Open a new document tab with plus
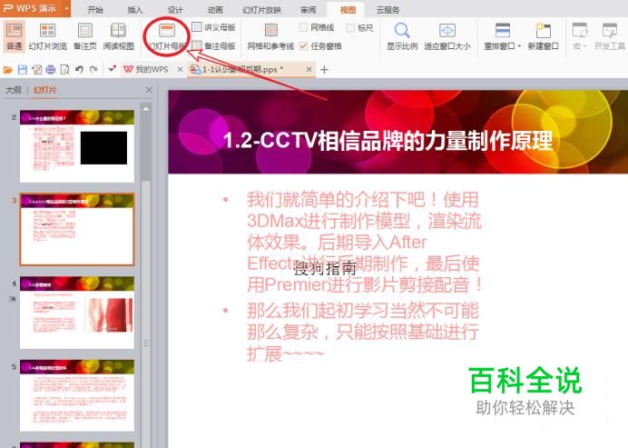The image size is (628, 448). pyautogui.click(x=324, y=70)
